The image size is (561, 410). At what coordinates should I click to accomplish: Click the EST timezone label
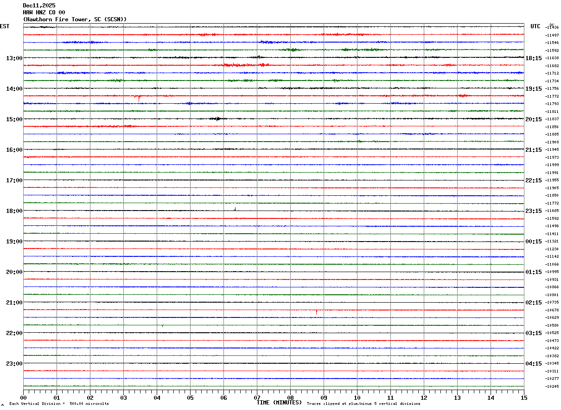click(5, 26)
